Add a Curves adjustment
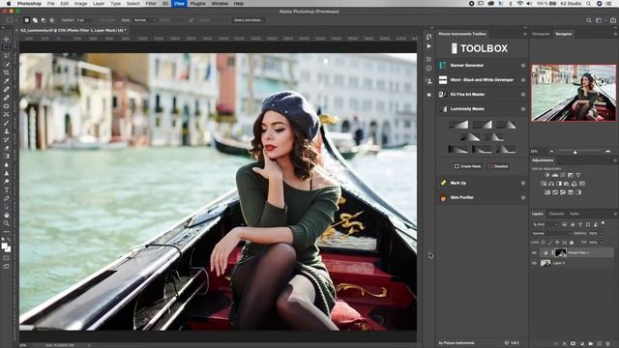This screenshot has width=619, height=348. pos(563,175)
